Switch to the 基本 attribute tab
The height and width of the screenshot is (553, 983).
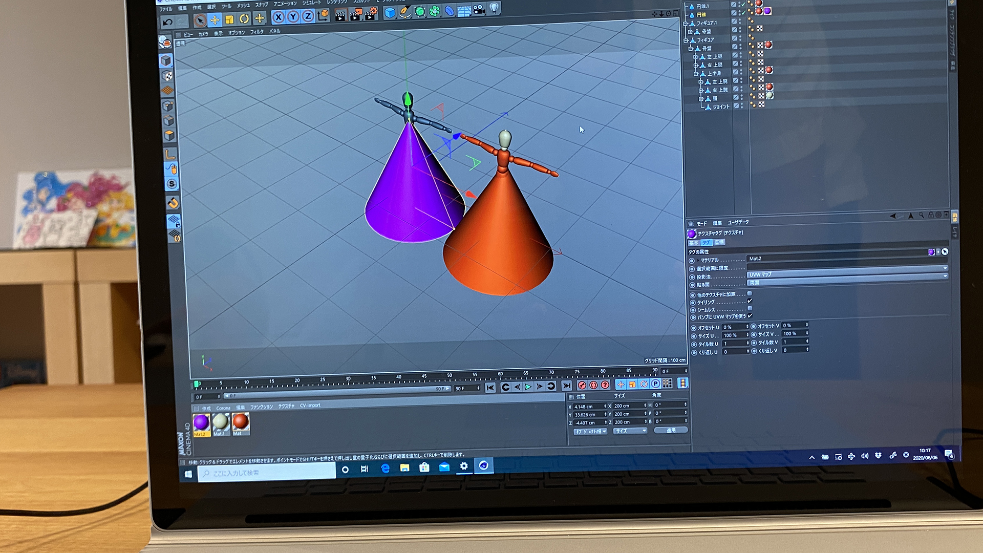[693, 243]
